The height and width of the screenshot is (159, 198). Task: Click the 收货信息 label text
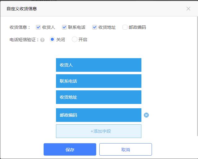pos(20,27)
